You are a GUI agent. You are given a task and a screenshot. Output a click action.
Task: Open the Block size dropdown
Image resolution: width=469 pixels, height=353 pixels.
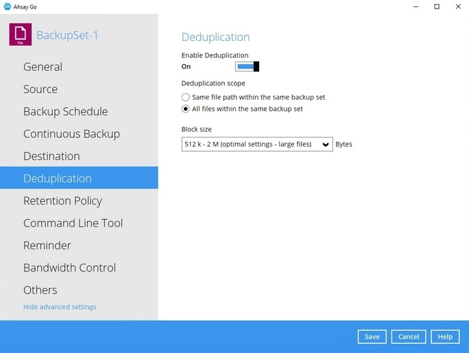tap(257, 144)
